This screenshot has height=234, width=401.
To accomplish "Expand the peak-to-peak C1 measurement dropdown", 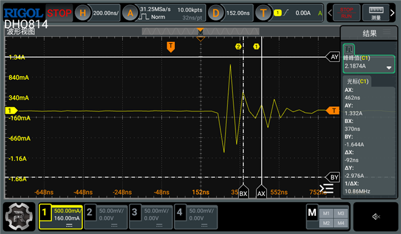I will [388, 68].
